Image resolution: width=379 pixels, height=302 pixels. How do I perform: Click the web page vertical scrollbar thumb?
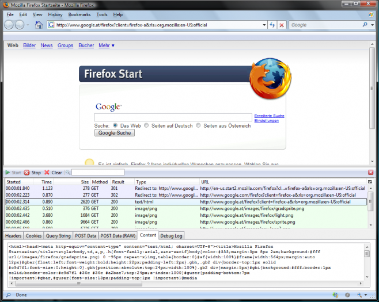click(x=372, y=89)
